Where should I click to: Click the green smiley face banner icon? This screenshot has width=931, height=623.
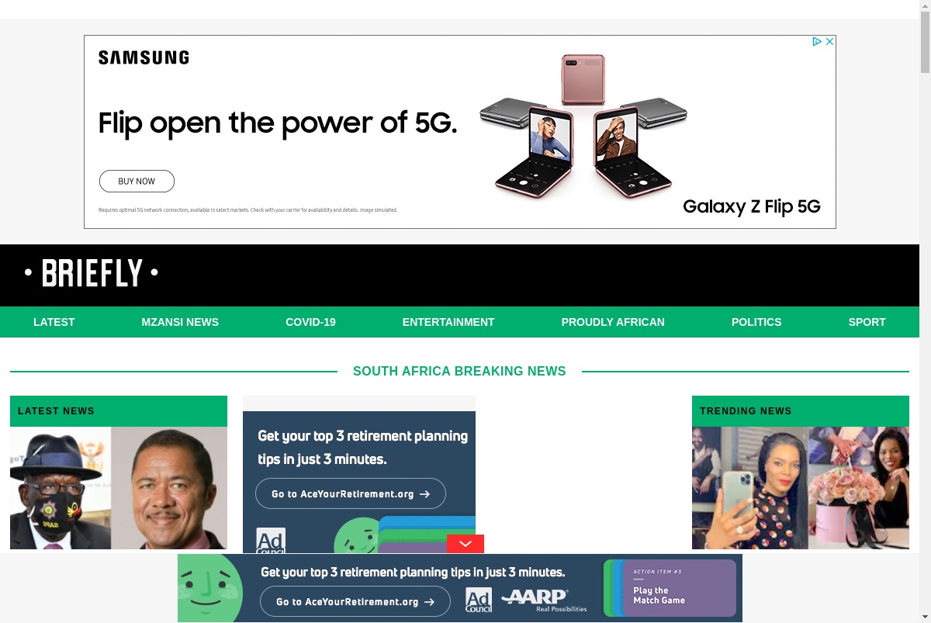click(209, 588)
